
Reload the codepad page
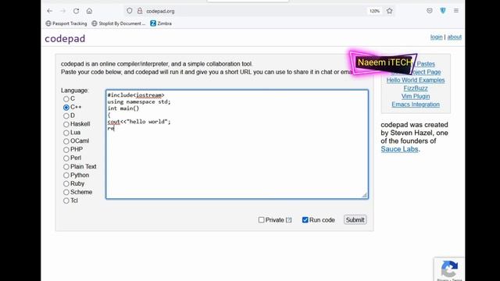click(76, 11)
